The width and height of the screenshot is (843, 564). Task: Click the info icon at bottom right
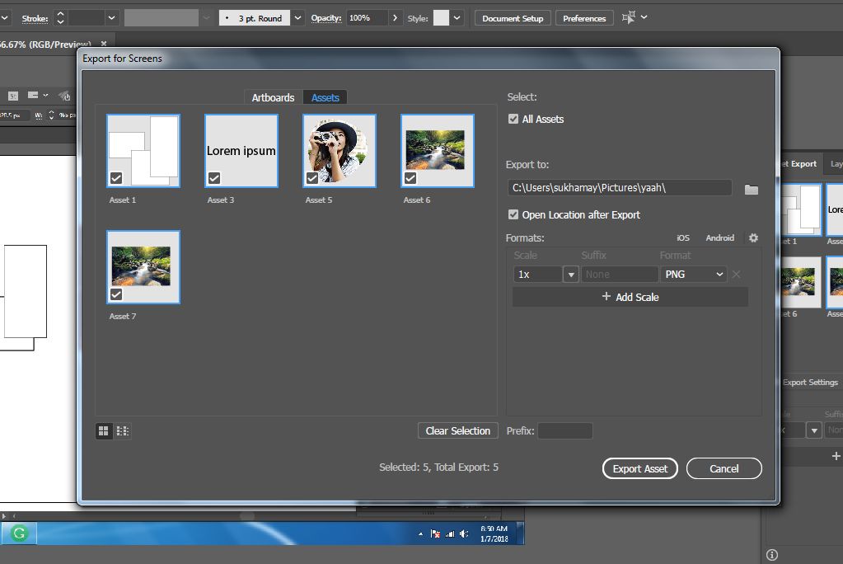coord(771,555)
